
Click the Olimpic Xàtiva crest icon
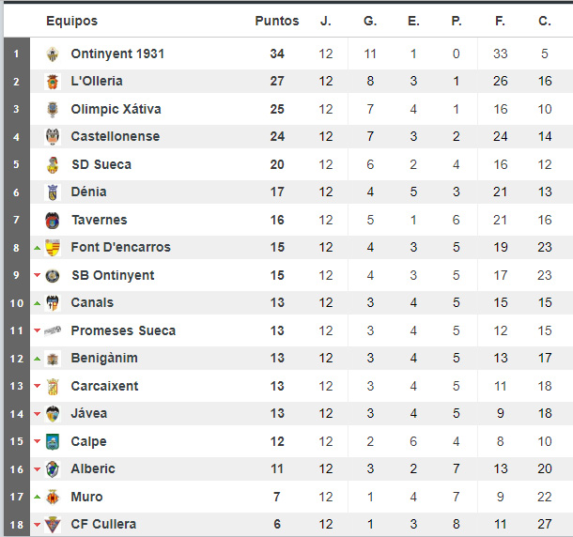[53, 110]
